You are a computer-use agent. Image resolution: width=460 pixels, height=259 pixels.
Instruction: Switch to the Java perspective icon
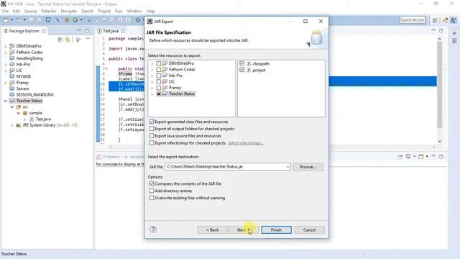(454, 20)
